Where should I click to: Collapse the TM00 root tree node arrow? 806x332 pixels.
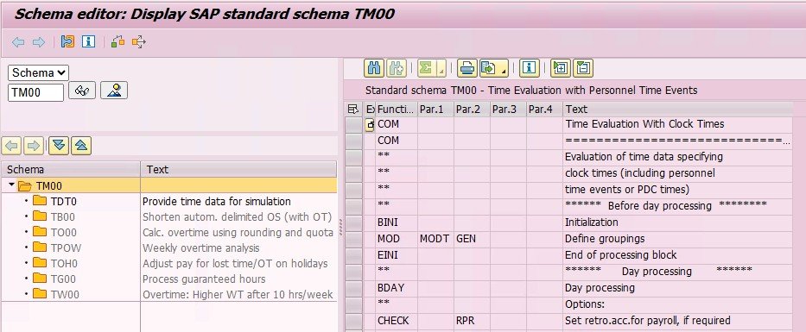pos(11,185)
